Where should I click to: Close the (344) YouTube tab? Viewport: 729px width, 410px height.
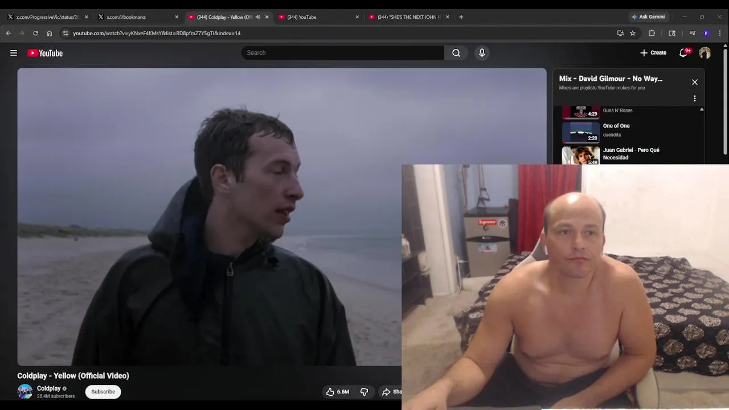click(x=357, y=17)
